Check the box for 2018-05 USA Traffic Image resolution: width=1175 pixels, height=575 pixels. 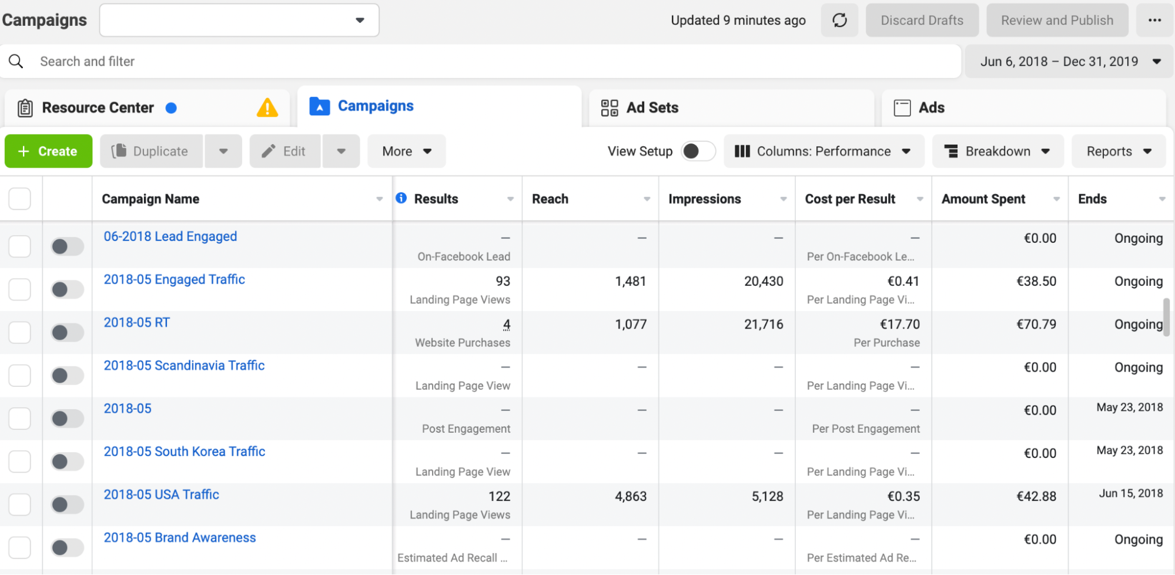(20, 504)
